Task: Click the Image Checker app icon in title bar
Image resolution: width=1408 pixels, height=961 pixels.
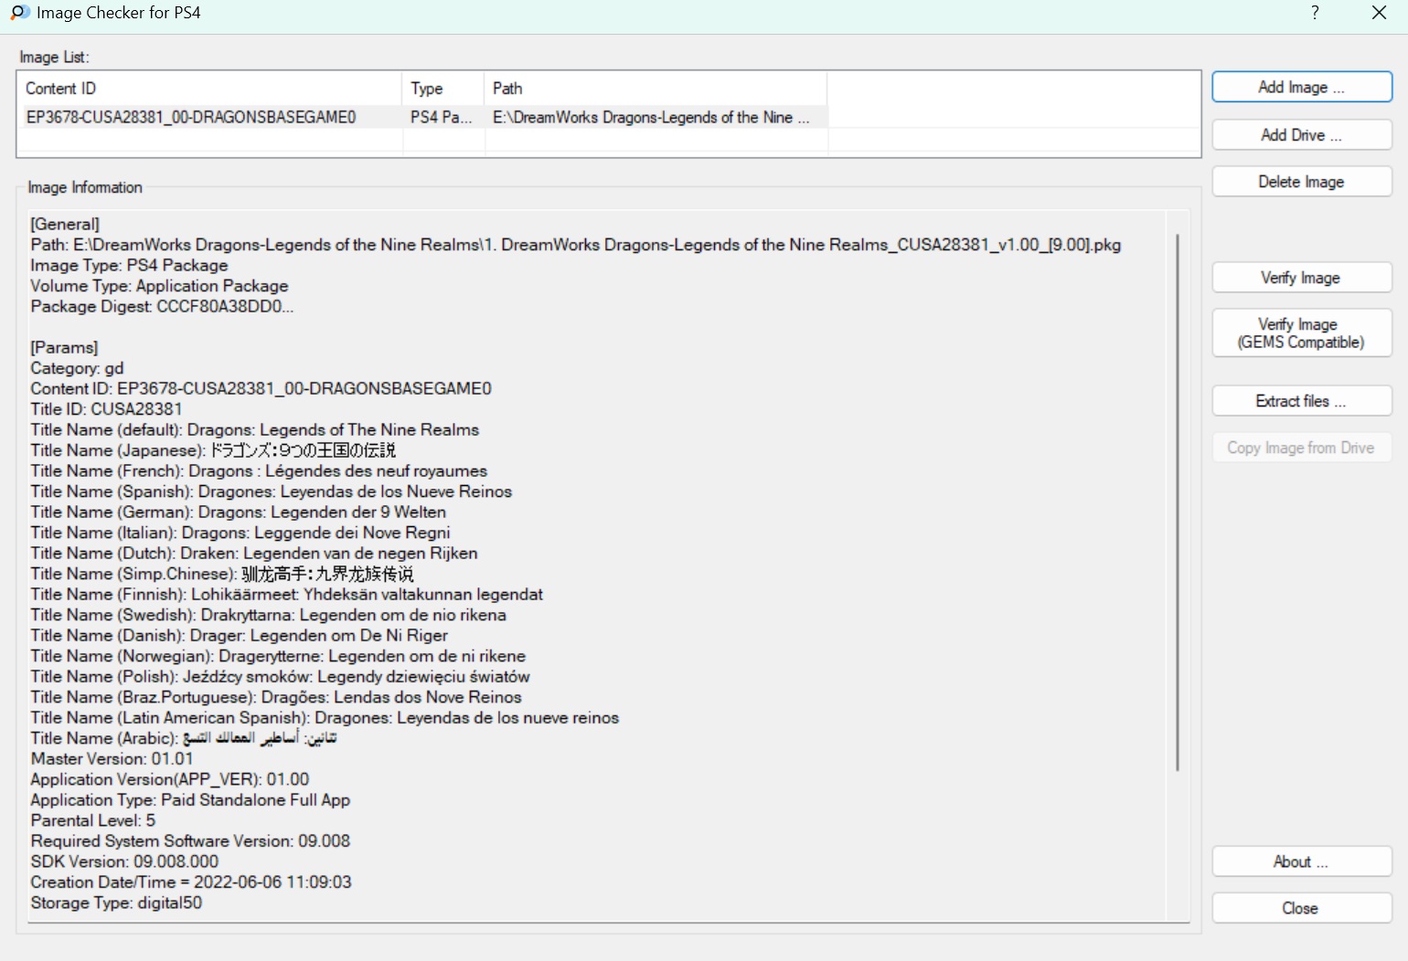Action: [19, 13]
